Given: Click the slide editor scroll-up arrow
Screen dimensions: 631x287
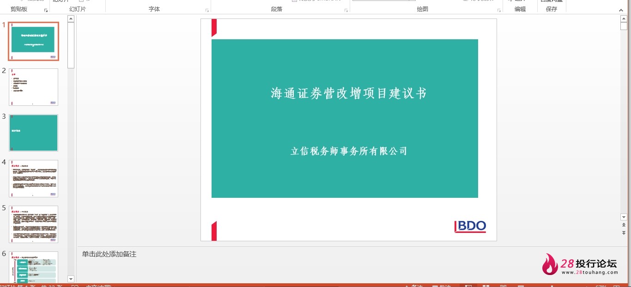Looking at the screenshot, I should tap(624, 19).
